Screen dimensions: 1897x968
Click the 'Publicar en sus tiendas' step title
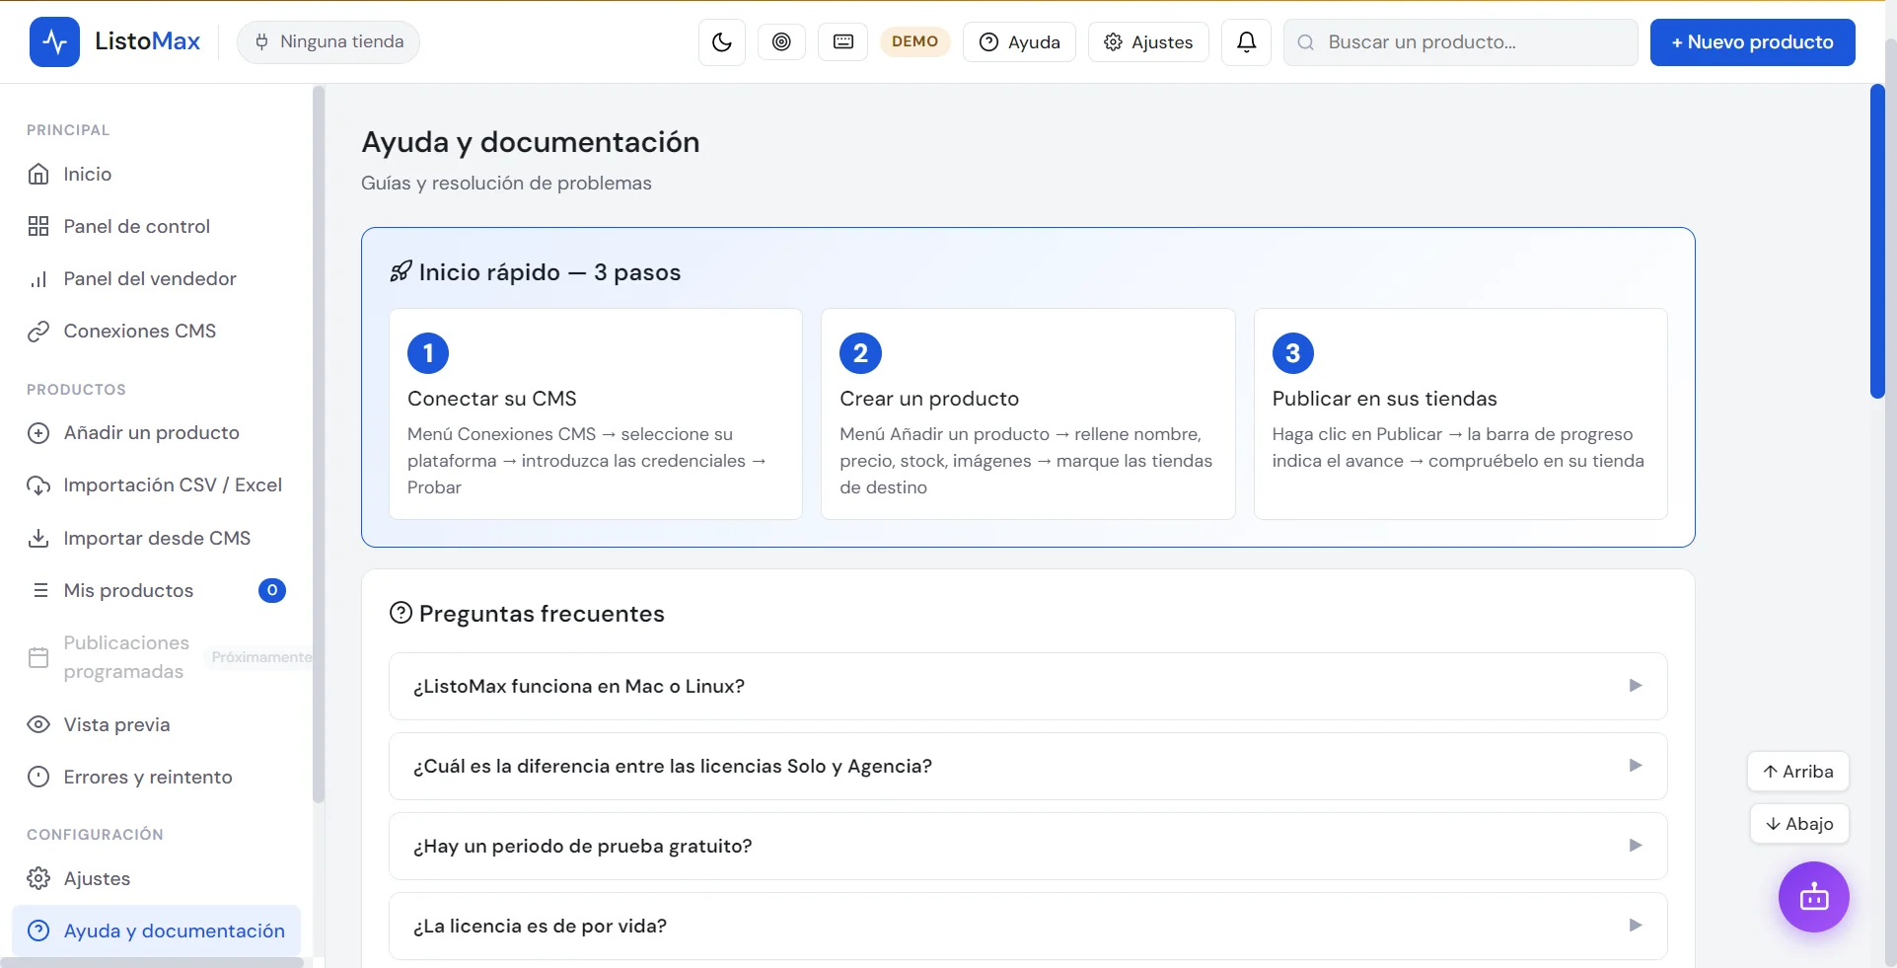pos(1384,399)
